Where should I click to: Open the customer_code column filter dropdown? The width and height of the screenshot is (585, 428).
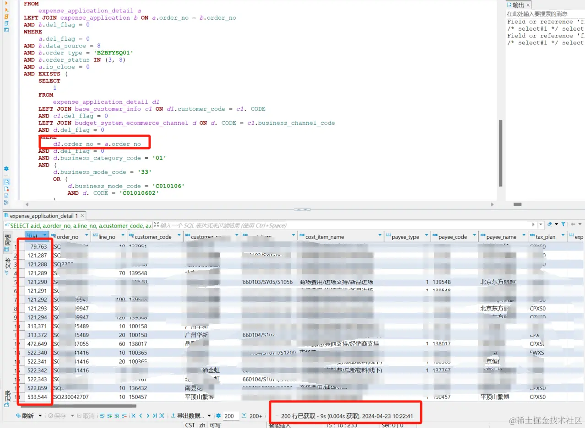pyautogui.click(x=178, y=235)
